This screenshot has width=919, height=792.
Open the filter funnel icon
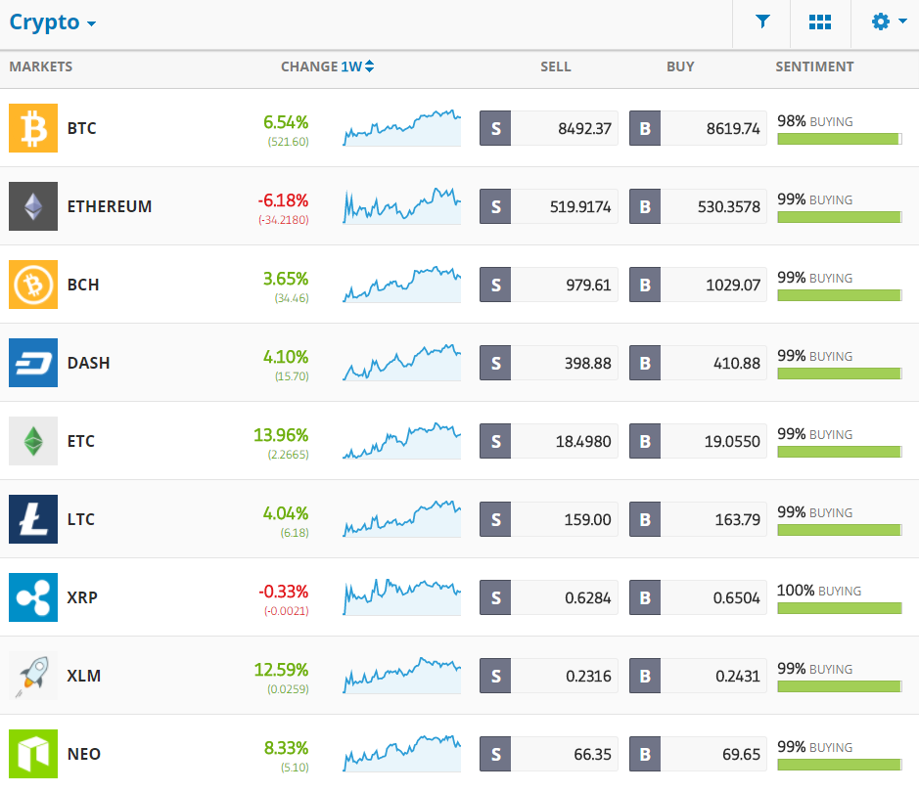[762, 22]
